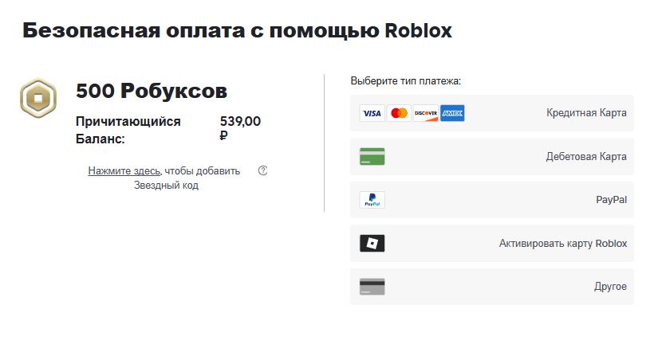Screen dimensions: 654x352
Task: Click the green debit card icon
Action: coord(372,157)
